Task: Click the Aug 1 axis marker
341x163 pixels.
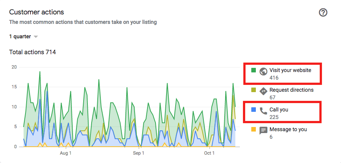Action: coord(65,153)
